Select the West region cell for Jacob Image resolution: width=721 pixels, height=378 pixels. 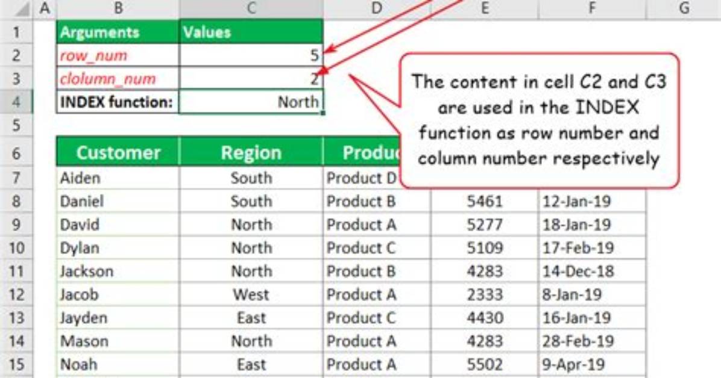tap(251, 294)
